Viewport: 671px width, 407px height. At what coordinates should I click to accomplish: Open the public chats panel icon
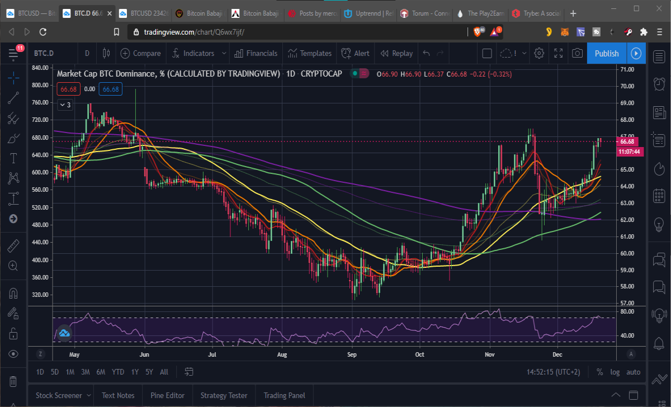(x=659, y=259)
